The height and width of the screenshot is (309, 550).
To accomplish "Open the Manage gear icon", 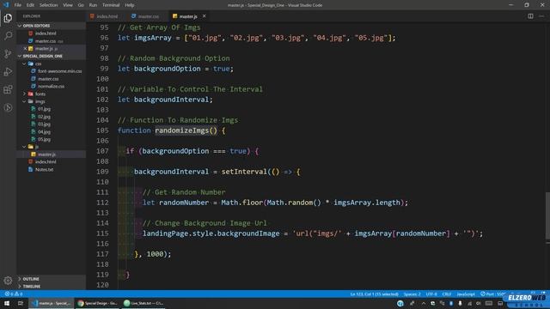I will [x=8, y=281].
